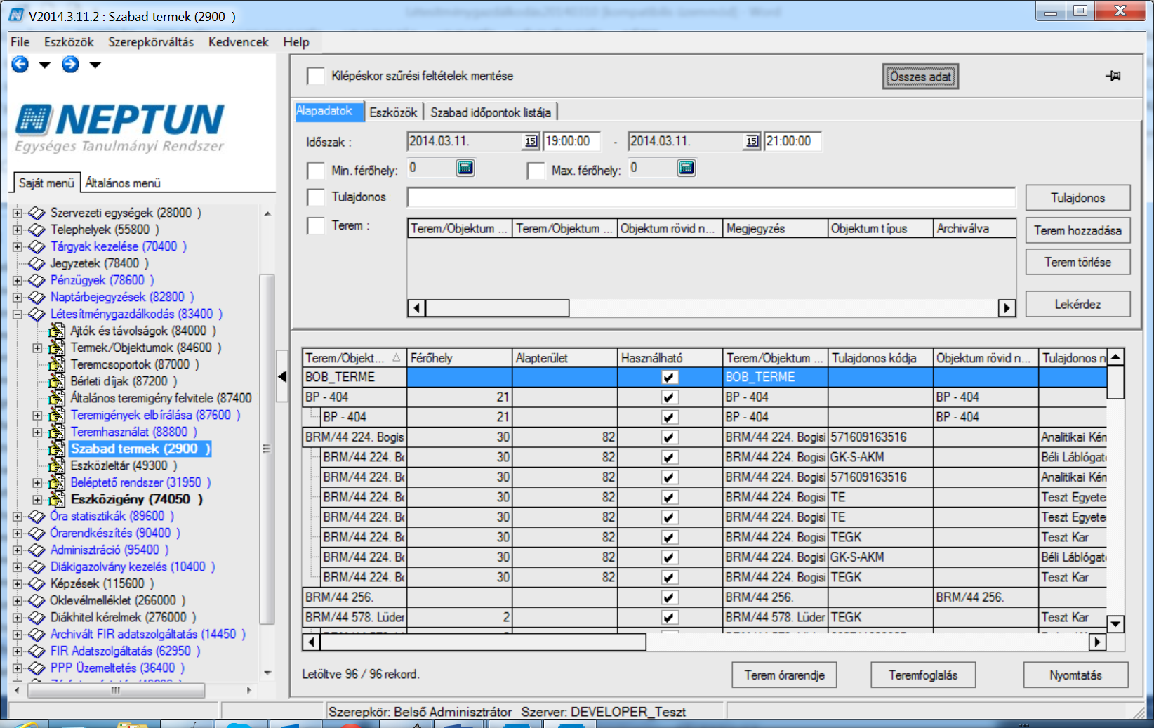Switch to Szabad időpontok listája tab
Viewport: 1154px width, 728px height.
coord(491,112)
